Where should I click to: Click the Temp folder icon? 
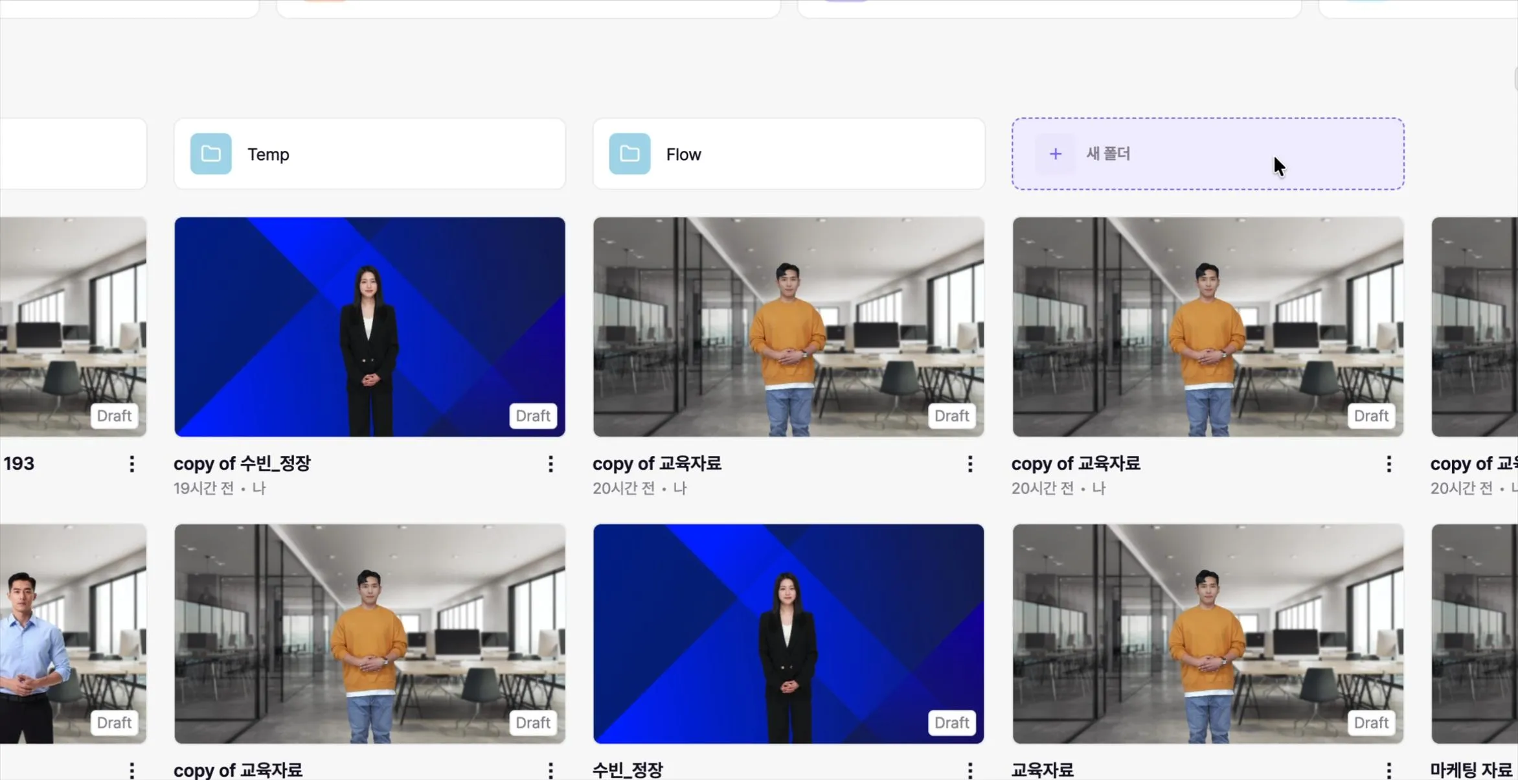210,154
